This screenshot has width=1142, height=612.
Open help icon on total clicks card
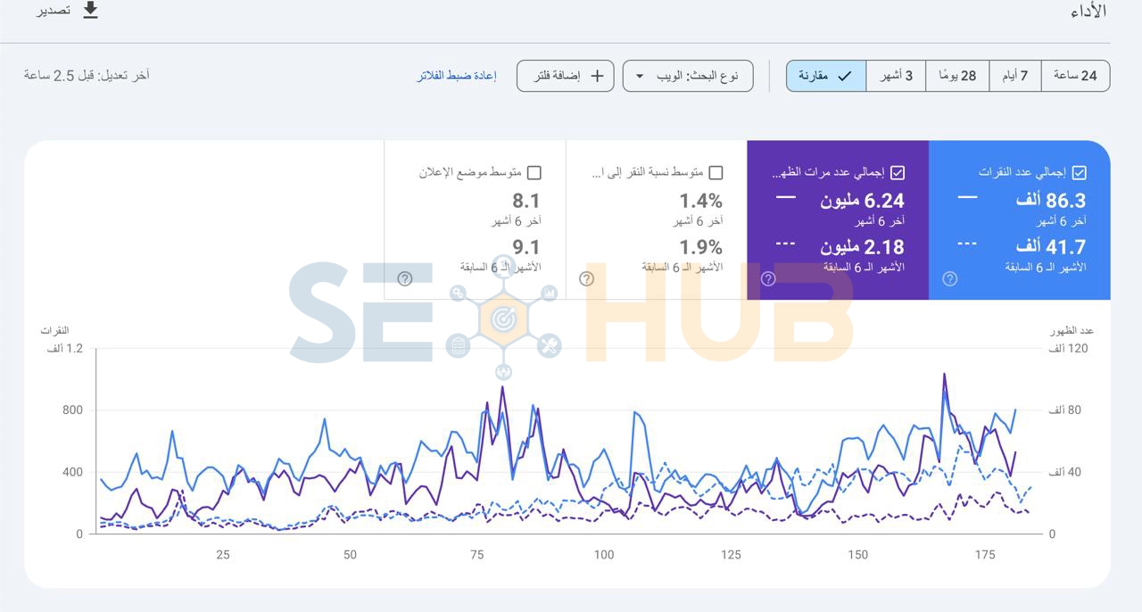click(950, 279)
